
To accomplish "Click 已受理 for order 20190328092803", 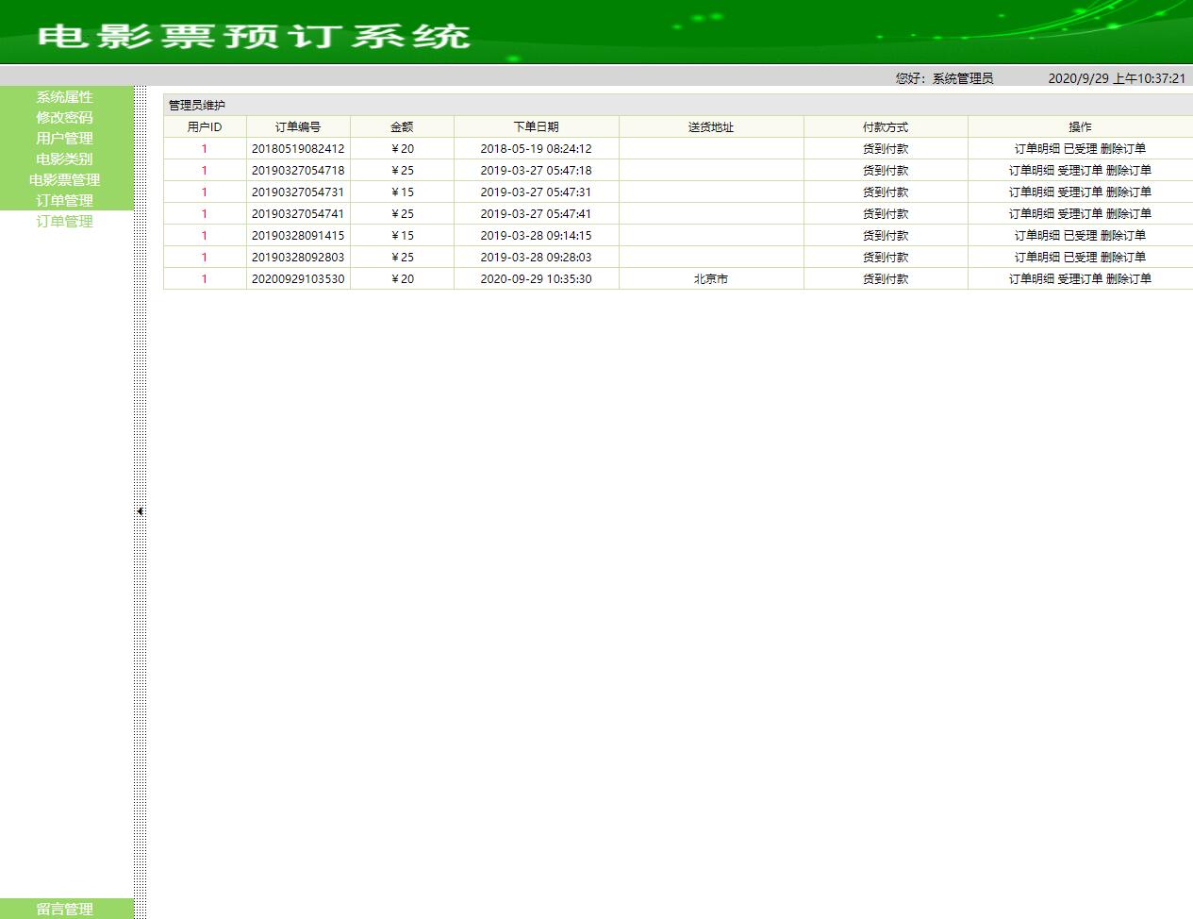I will click(1081, 258).
